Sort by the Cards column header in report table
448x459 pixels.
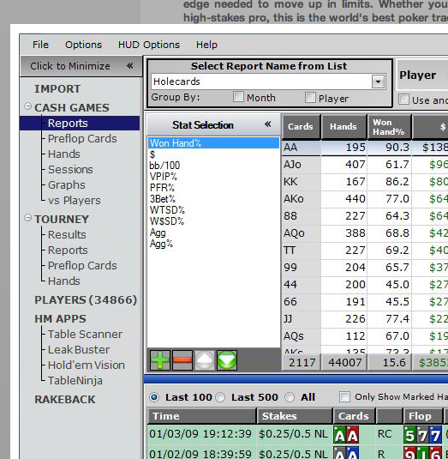(301, 126)
